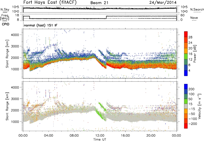This screenshot has width=204, height=141.
Task: Click the '16:00' time tick label
Action: click(x=125, y=135)
